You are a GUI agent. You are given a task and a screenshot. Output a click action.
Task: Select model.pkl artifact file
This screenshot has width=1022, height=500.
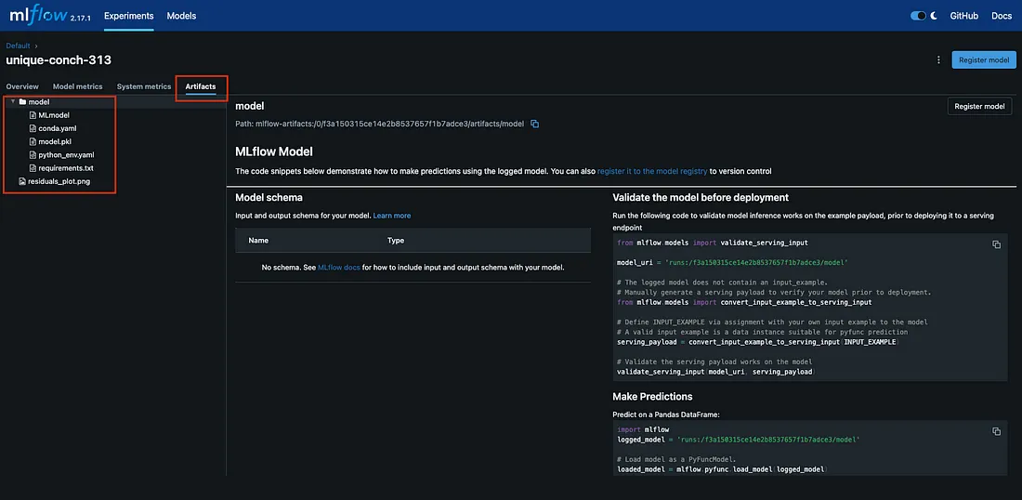[55, 141]
